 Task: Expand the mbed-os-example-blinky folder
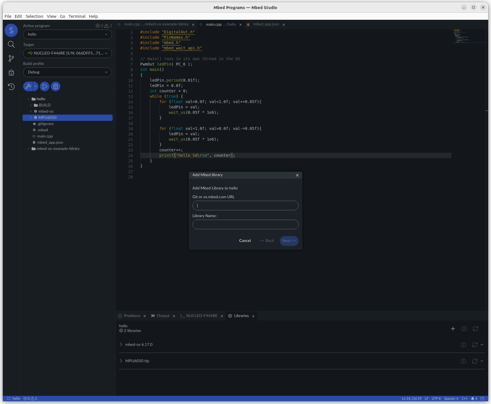(x=29, y=149)
